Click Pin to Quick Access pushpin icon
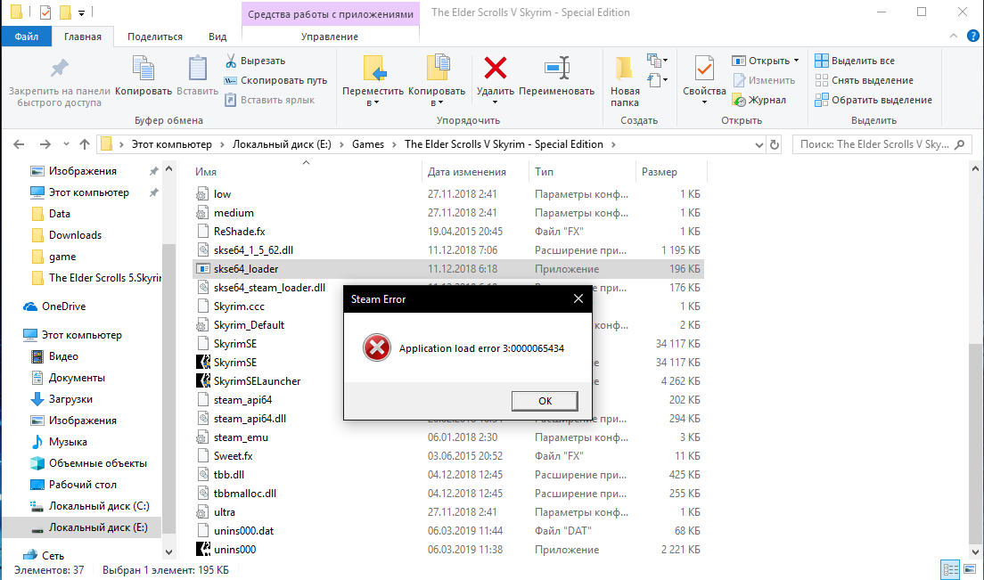 point(59,69)
